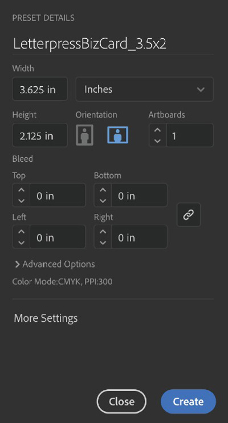Click the Right bleed value field

pyautogui.click(x=139, y=237)
